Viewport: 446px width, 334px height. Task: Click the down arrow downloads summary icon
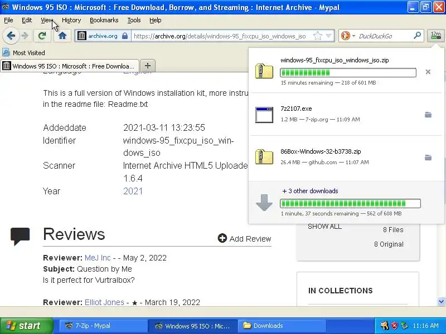coord(264,203)
